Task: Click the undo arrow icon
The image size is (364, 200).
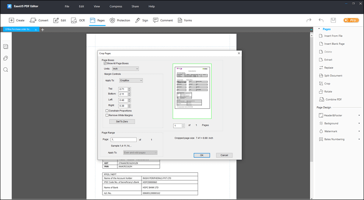Action: 321,20
